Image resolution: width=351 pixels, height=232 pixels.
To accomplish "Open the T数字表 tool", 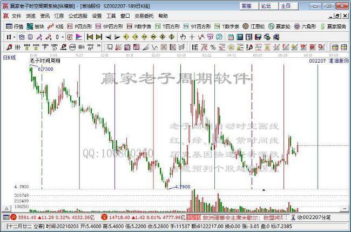I will pos(227,26).
